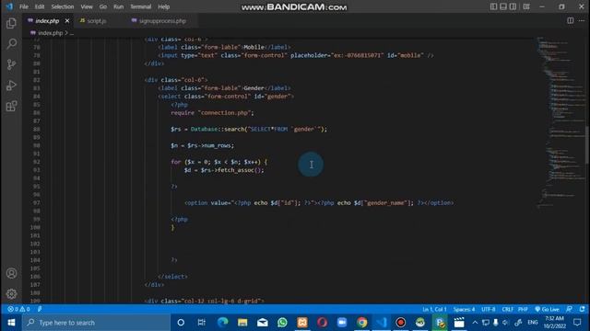Open the Terminal menu
This screenshot has width=590, height=331.
[141, 6]
